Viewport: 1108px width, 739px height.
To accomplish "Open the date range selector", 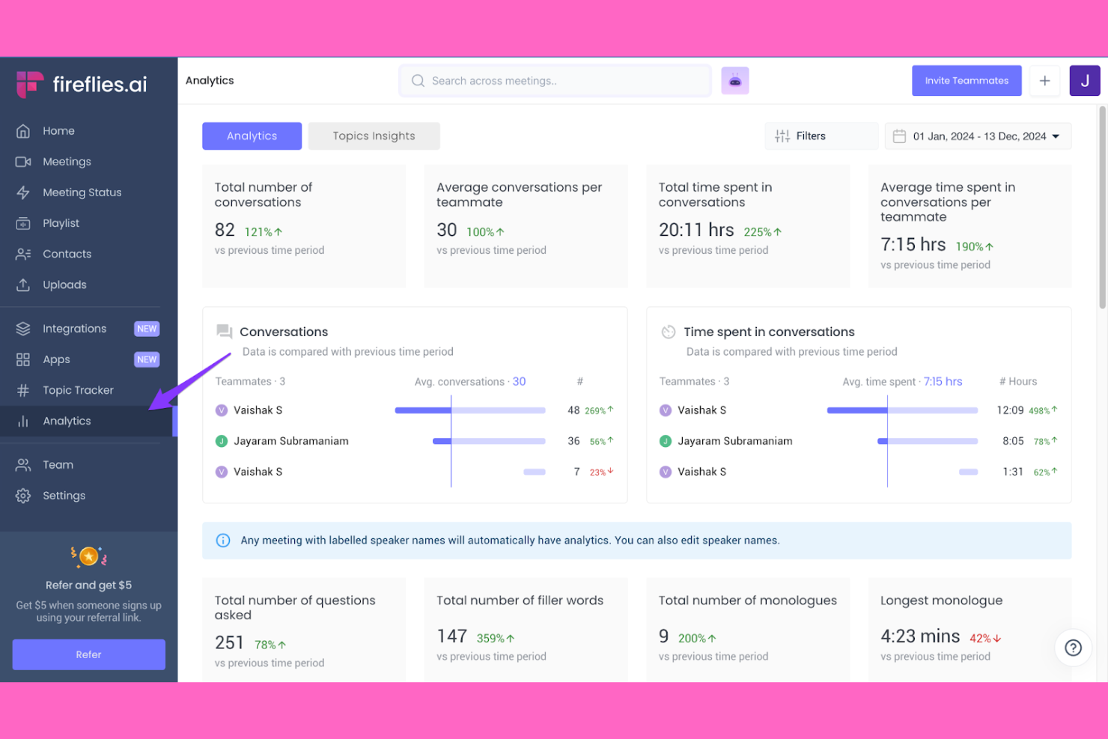I will tap(978, 136).
